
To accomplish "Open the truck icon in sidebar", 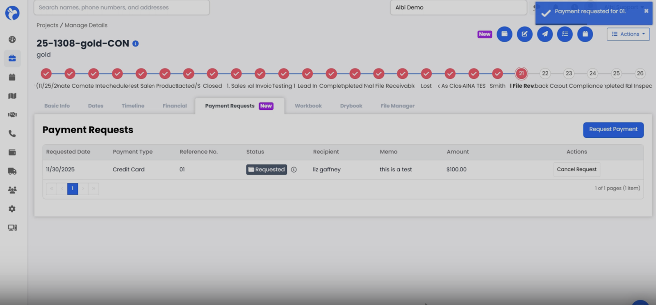I will 12,171.
